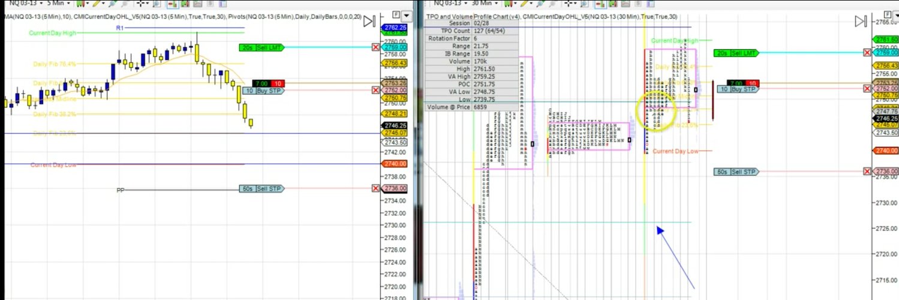Expand drawing tools arrow in 5 Min chart
The height and width of the screenshot is (300, 899).
104,4
